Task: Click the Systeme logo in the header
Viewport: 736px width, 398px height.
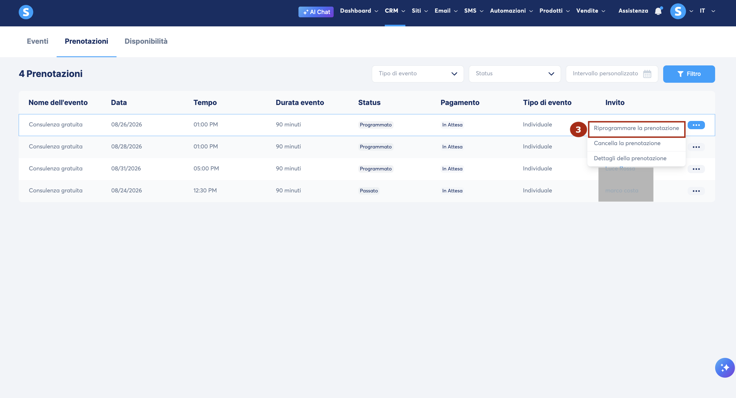Action: coord(26,12)
